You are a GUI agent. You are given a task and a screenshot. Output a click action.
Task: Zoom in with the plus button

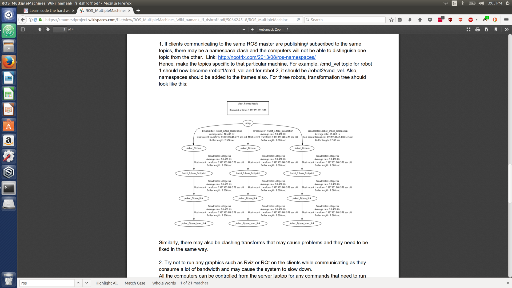252,29
